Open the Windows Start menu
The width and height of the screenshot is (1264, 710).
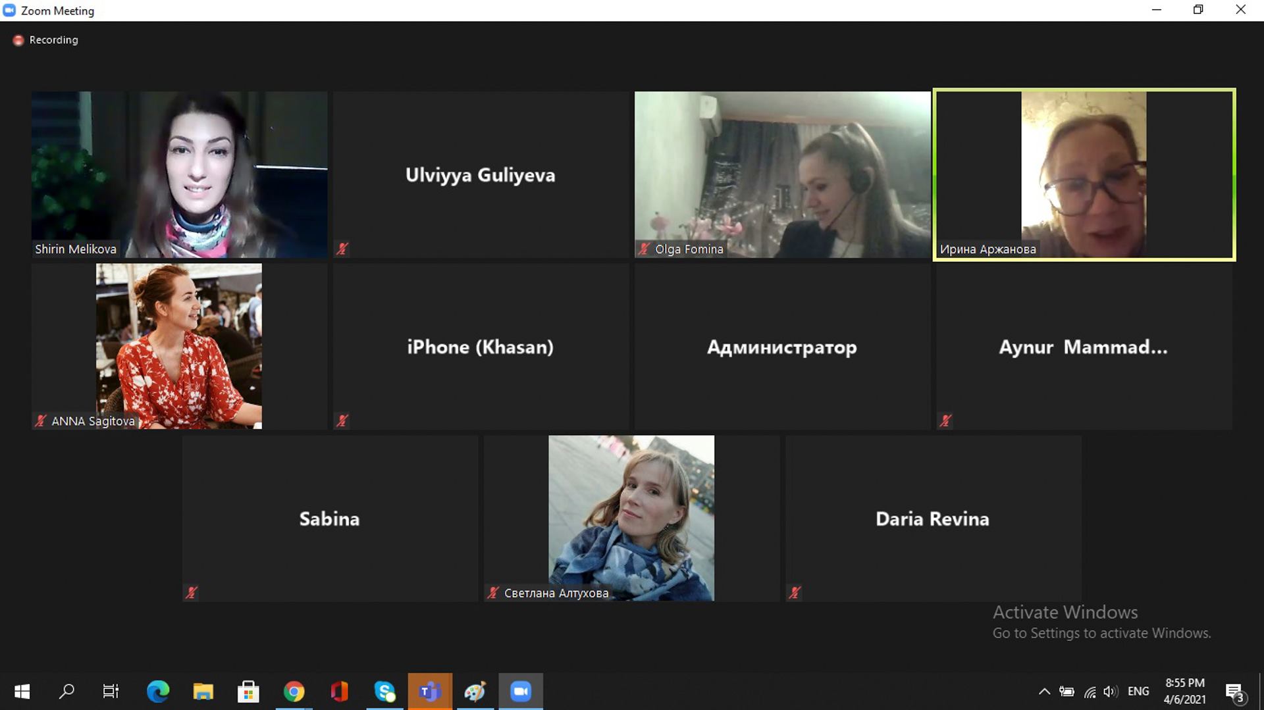tap(22, 692)
